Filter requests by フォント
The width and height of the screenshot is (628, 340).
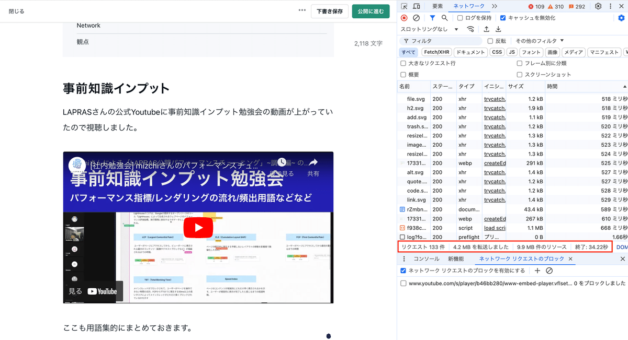[x=531, y=52]
